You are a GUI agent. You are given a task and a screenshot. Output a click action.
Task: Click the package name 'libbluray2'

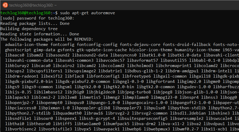click(x=17, y=66)
